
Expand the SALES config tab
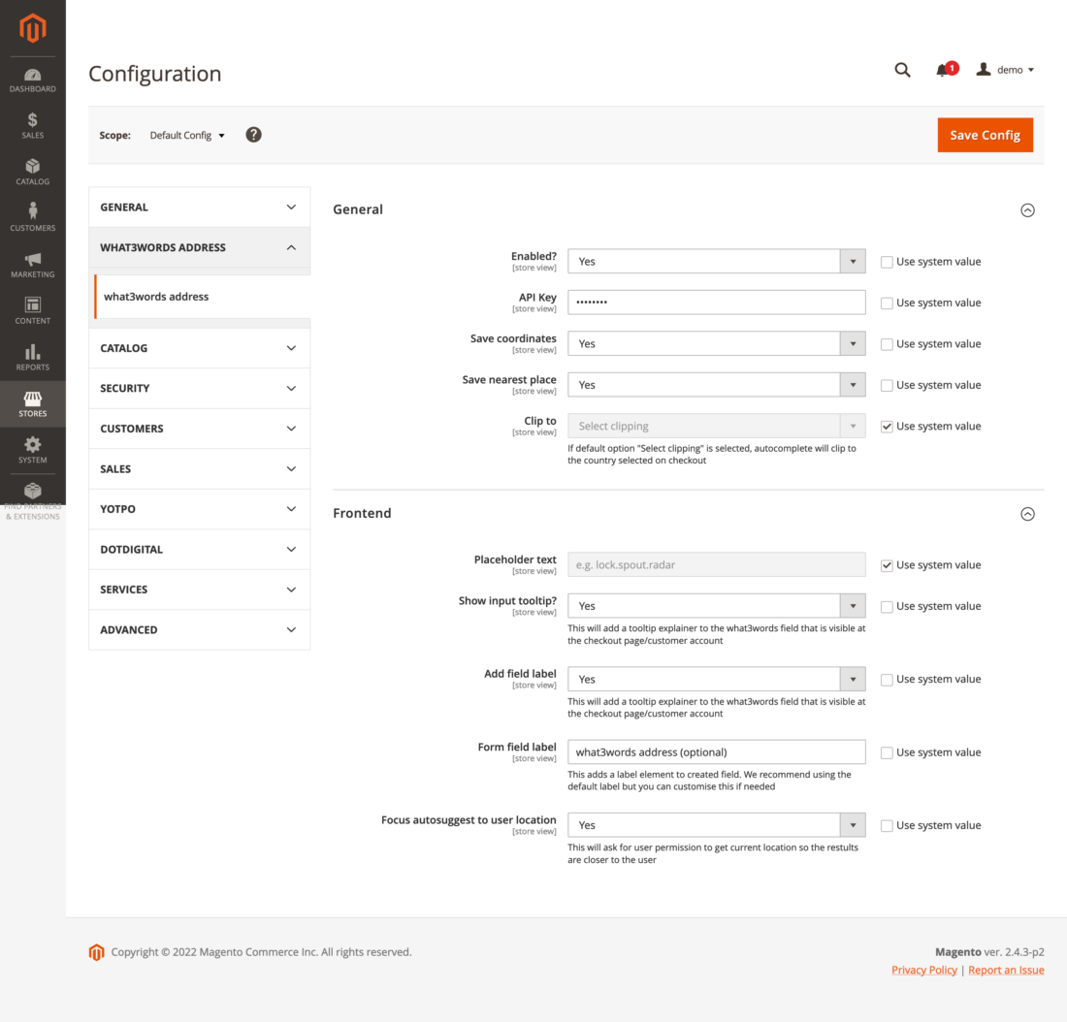(200, 468)
